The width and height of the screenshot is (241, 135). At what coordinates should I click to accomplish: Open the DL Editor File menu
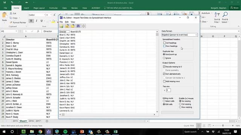click(x=61, y=22)
